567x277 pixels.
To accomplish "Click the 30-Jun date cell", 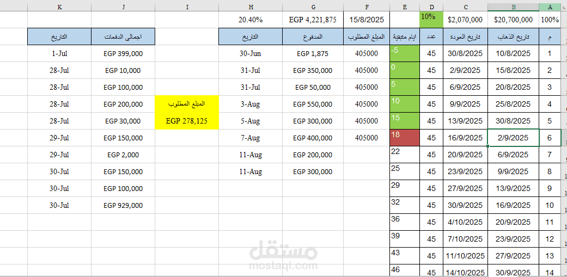I will (x=251, y=53).
